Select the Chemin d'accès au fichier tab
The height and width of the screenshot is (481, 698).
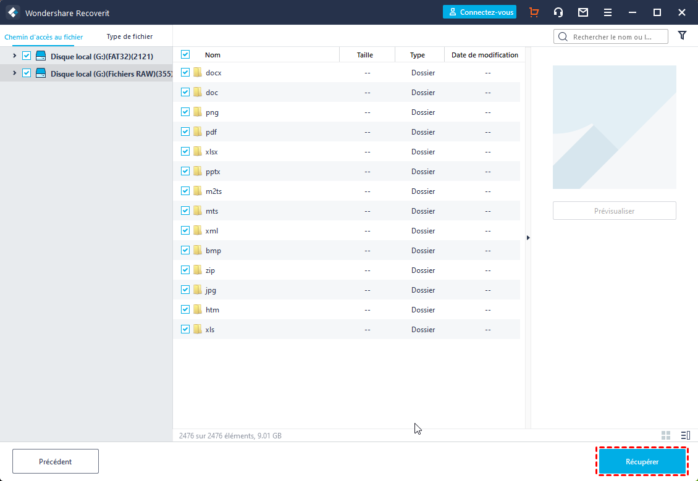tap(43, 37)
